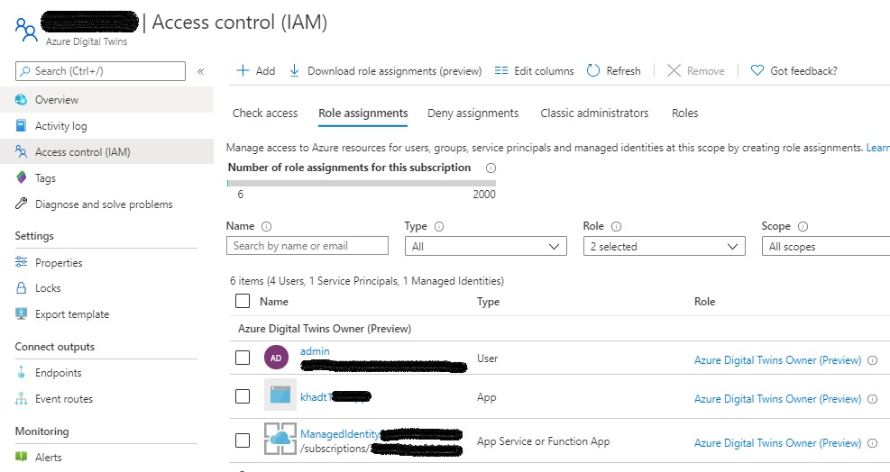This screenshot has width=890, height=472.
Task: Click the Search by name or email field
Action: (x=307, y=246)
